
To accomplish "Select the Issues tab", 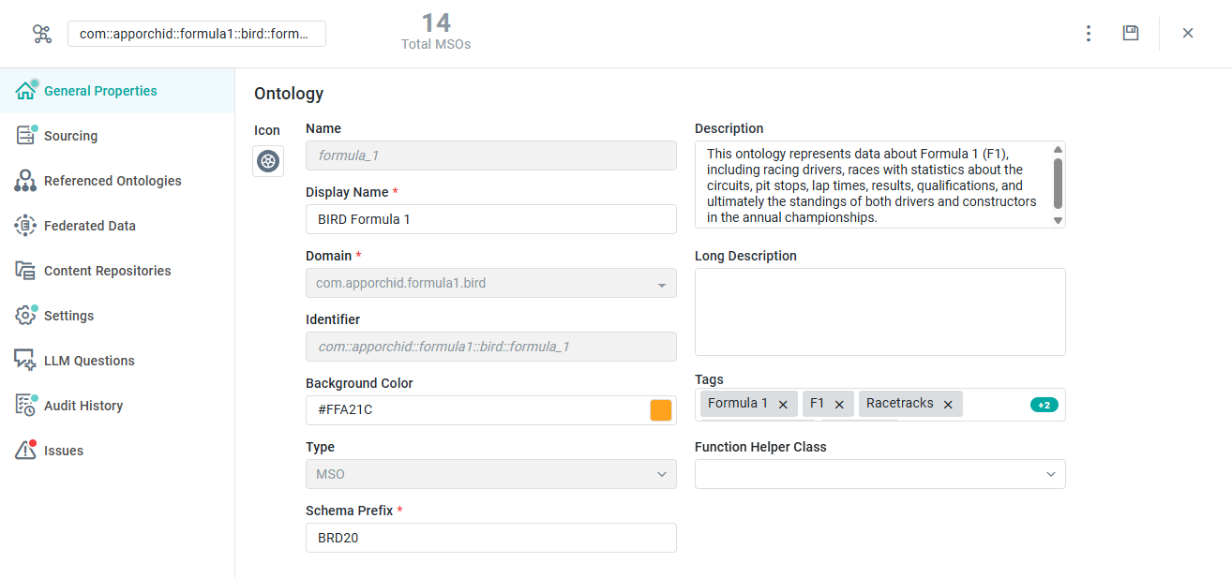I will 63,451.
